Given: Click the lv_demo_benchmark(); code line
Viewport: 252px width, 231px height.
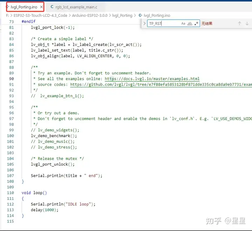Looking at the screenshot, I should pos(54,136).
